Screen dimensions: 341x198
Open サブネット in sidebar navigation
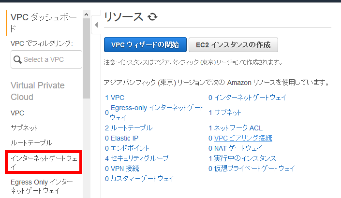24,128
